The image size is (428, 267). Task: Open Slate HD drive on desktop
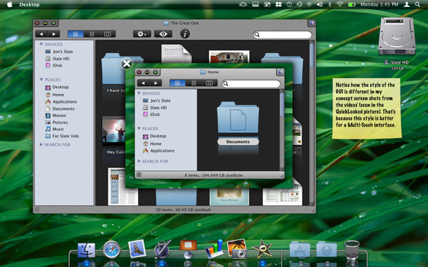coord(397,37)
